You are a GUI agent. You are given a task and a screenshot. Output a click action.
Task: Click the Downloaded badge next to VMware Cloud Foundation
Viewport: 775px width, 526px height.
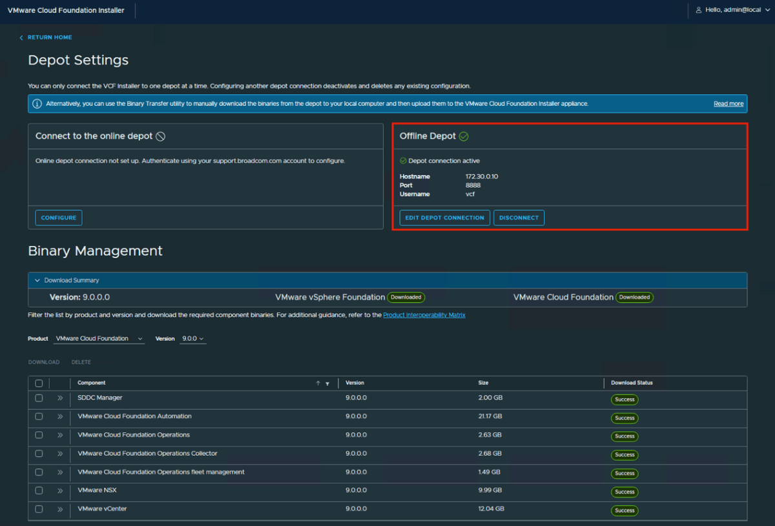coord(635,298)
